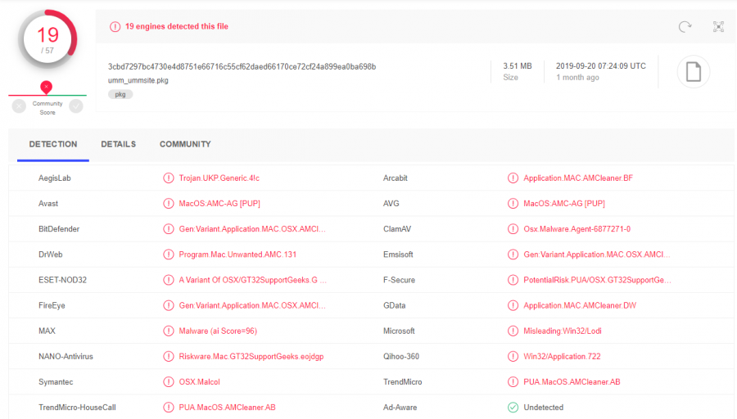This screenshot has height=419, width=737.
Task: Select the file SHA-256 hash text
Action: [242, 67]
